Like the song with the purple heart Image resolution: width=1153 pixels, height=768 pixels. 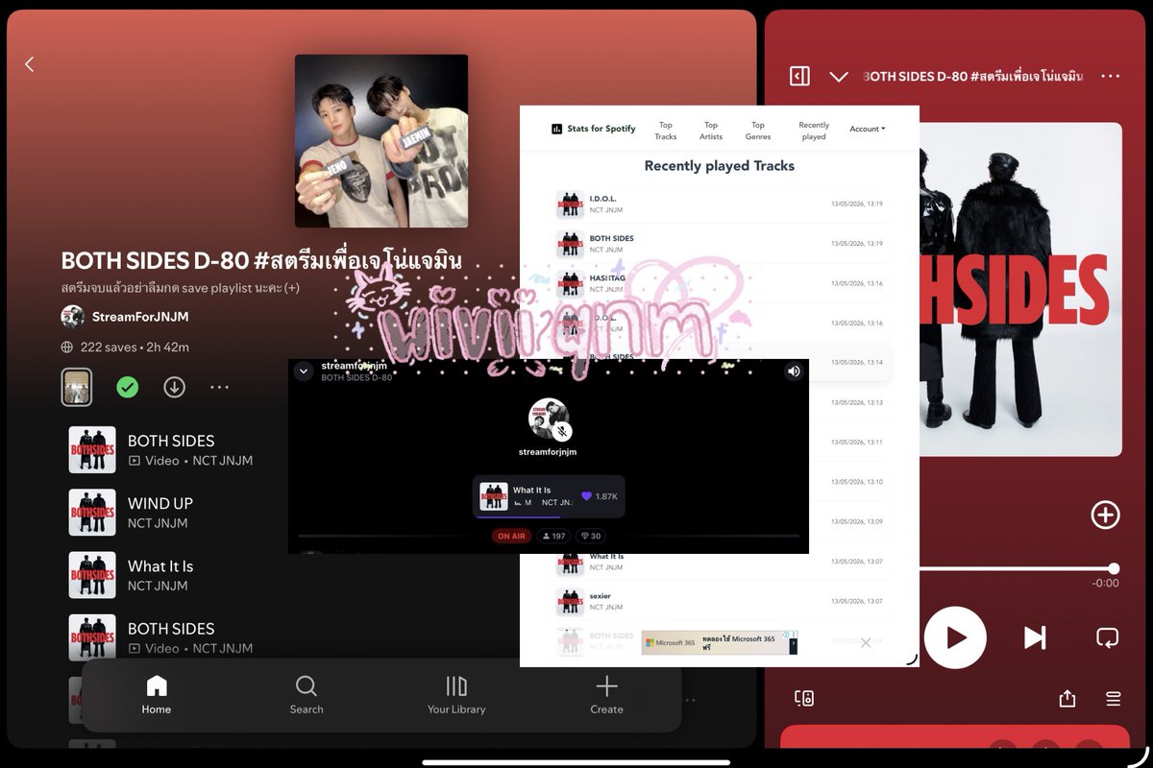pos(587,496)
